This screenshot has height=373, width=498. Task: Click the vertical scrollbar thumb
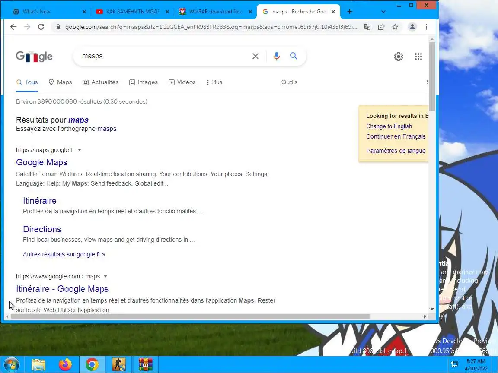point(432,76)
